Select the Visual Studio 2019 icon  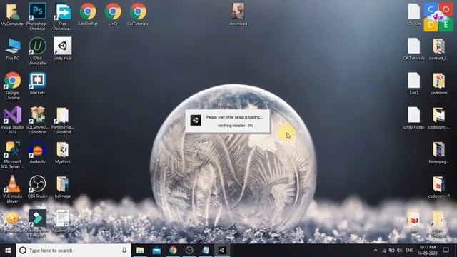(x=12, y=120)
